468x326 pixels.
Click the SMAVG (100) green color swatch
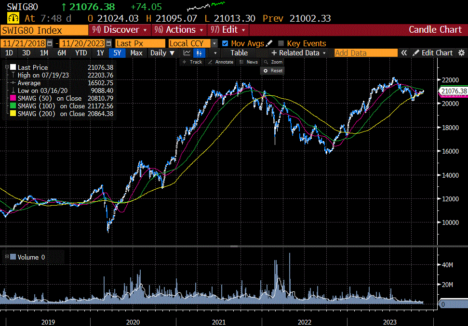(x=13, y=106)
